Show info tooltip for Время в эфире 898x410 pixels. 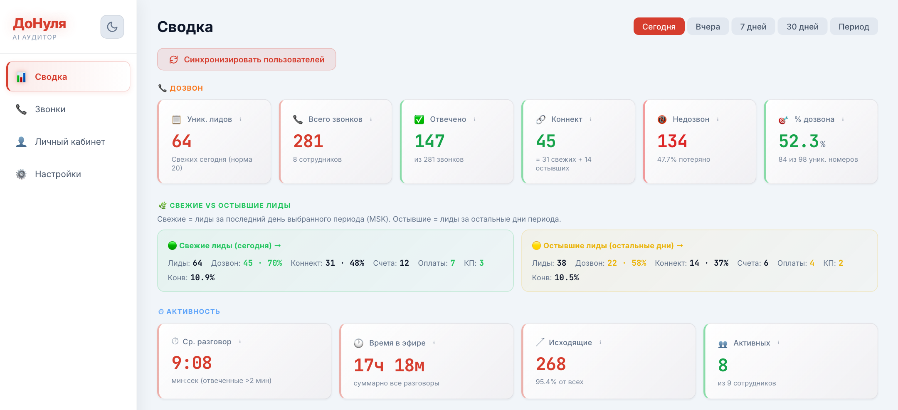click(x=434, y=343)
